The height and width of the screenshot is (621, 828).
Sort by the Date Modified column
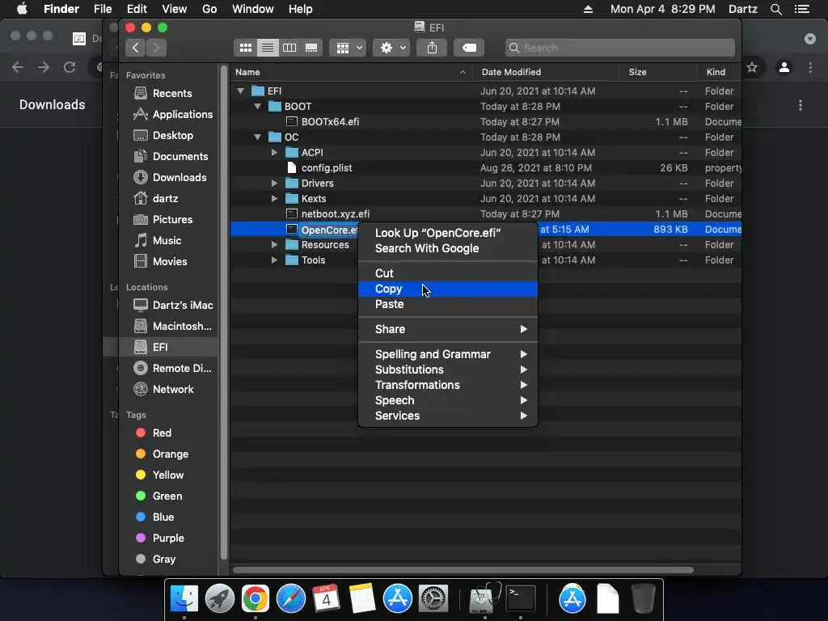[546, 72]
